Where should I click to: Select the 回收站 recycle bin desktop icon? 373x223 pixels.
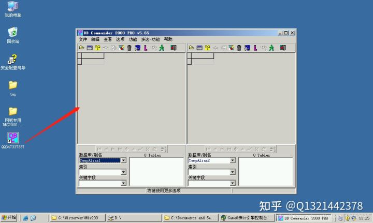[13, 35]
